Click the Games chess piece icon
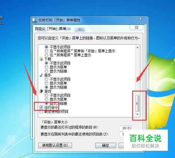175x158 pixels. (x=41, y=91)
